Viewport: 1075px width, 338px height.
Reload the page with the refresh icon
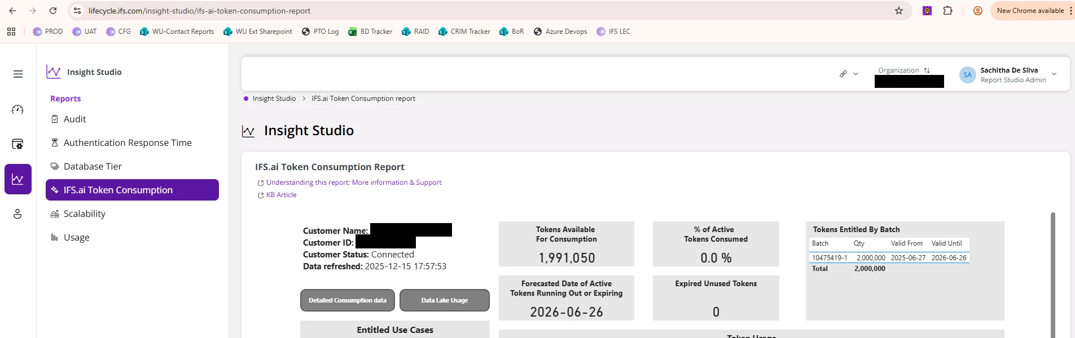pos(53,11)
